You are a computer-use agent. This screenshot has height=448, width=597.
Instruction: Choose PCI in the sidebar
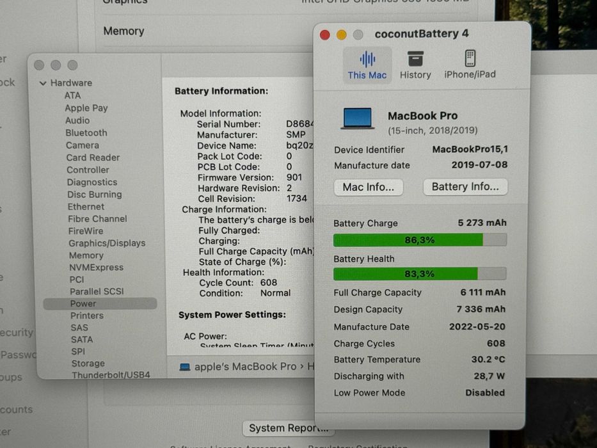pyautogui.click(x=77, y=280)
